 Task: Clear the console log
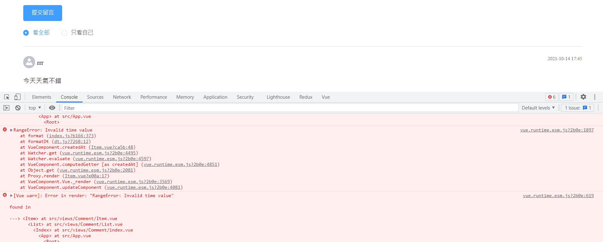tap(18, 108)
